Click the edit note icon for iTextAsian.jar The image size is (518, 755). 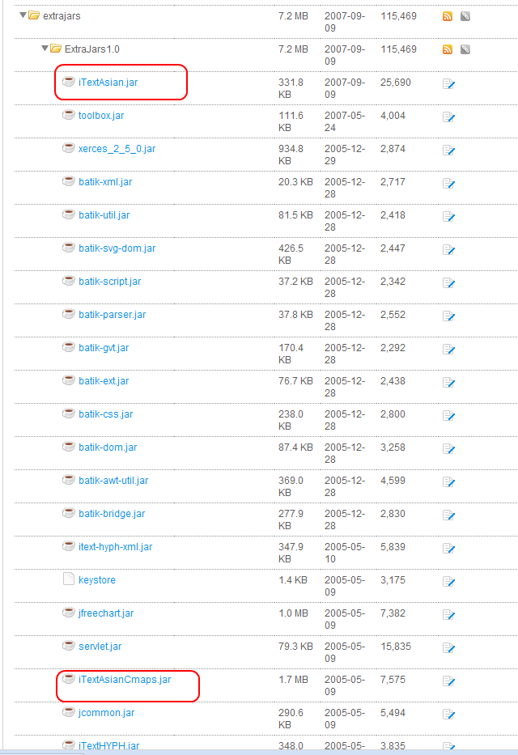pyautogui.click(x=448, y=84)
